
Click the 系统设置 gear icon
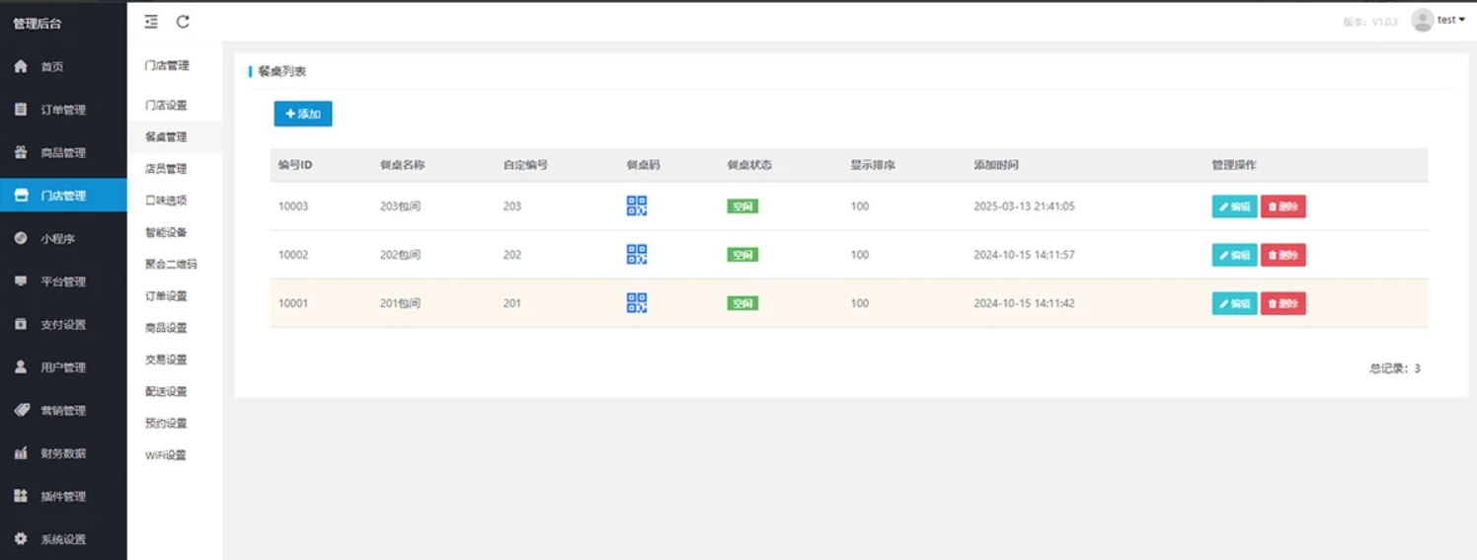pos(21,539)
